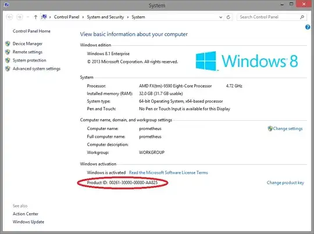Open Advanced system settings
The height and width of the screenshot is (234, 314).
coord(37,69)
